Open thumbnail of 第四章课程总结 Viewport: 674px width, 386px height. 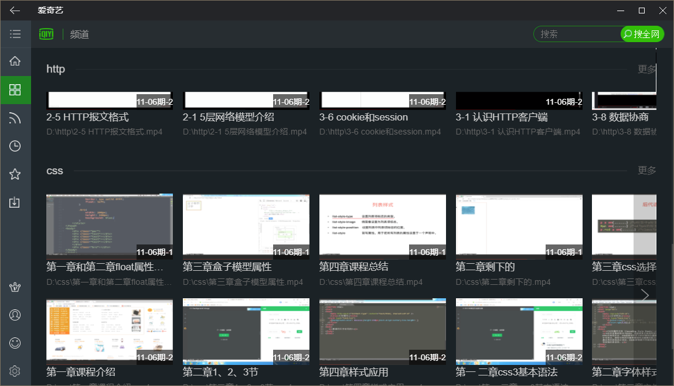click(383, 226)
